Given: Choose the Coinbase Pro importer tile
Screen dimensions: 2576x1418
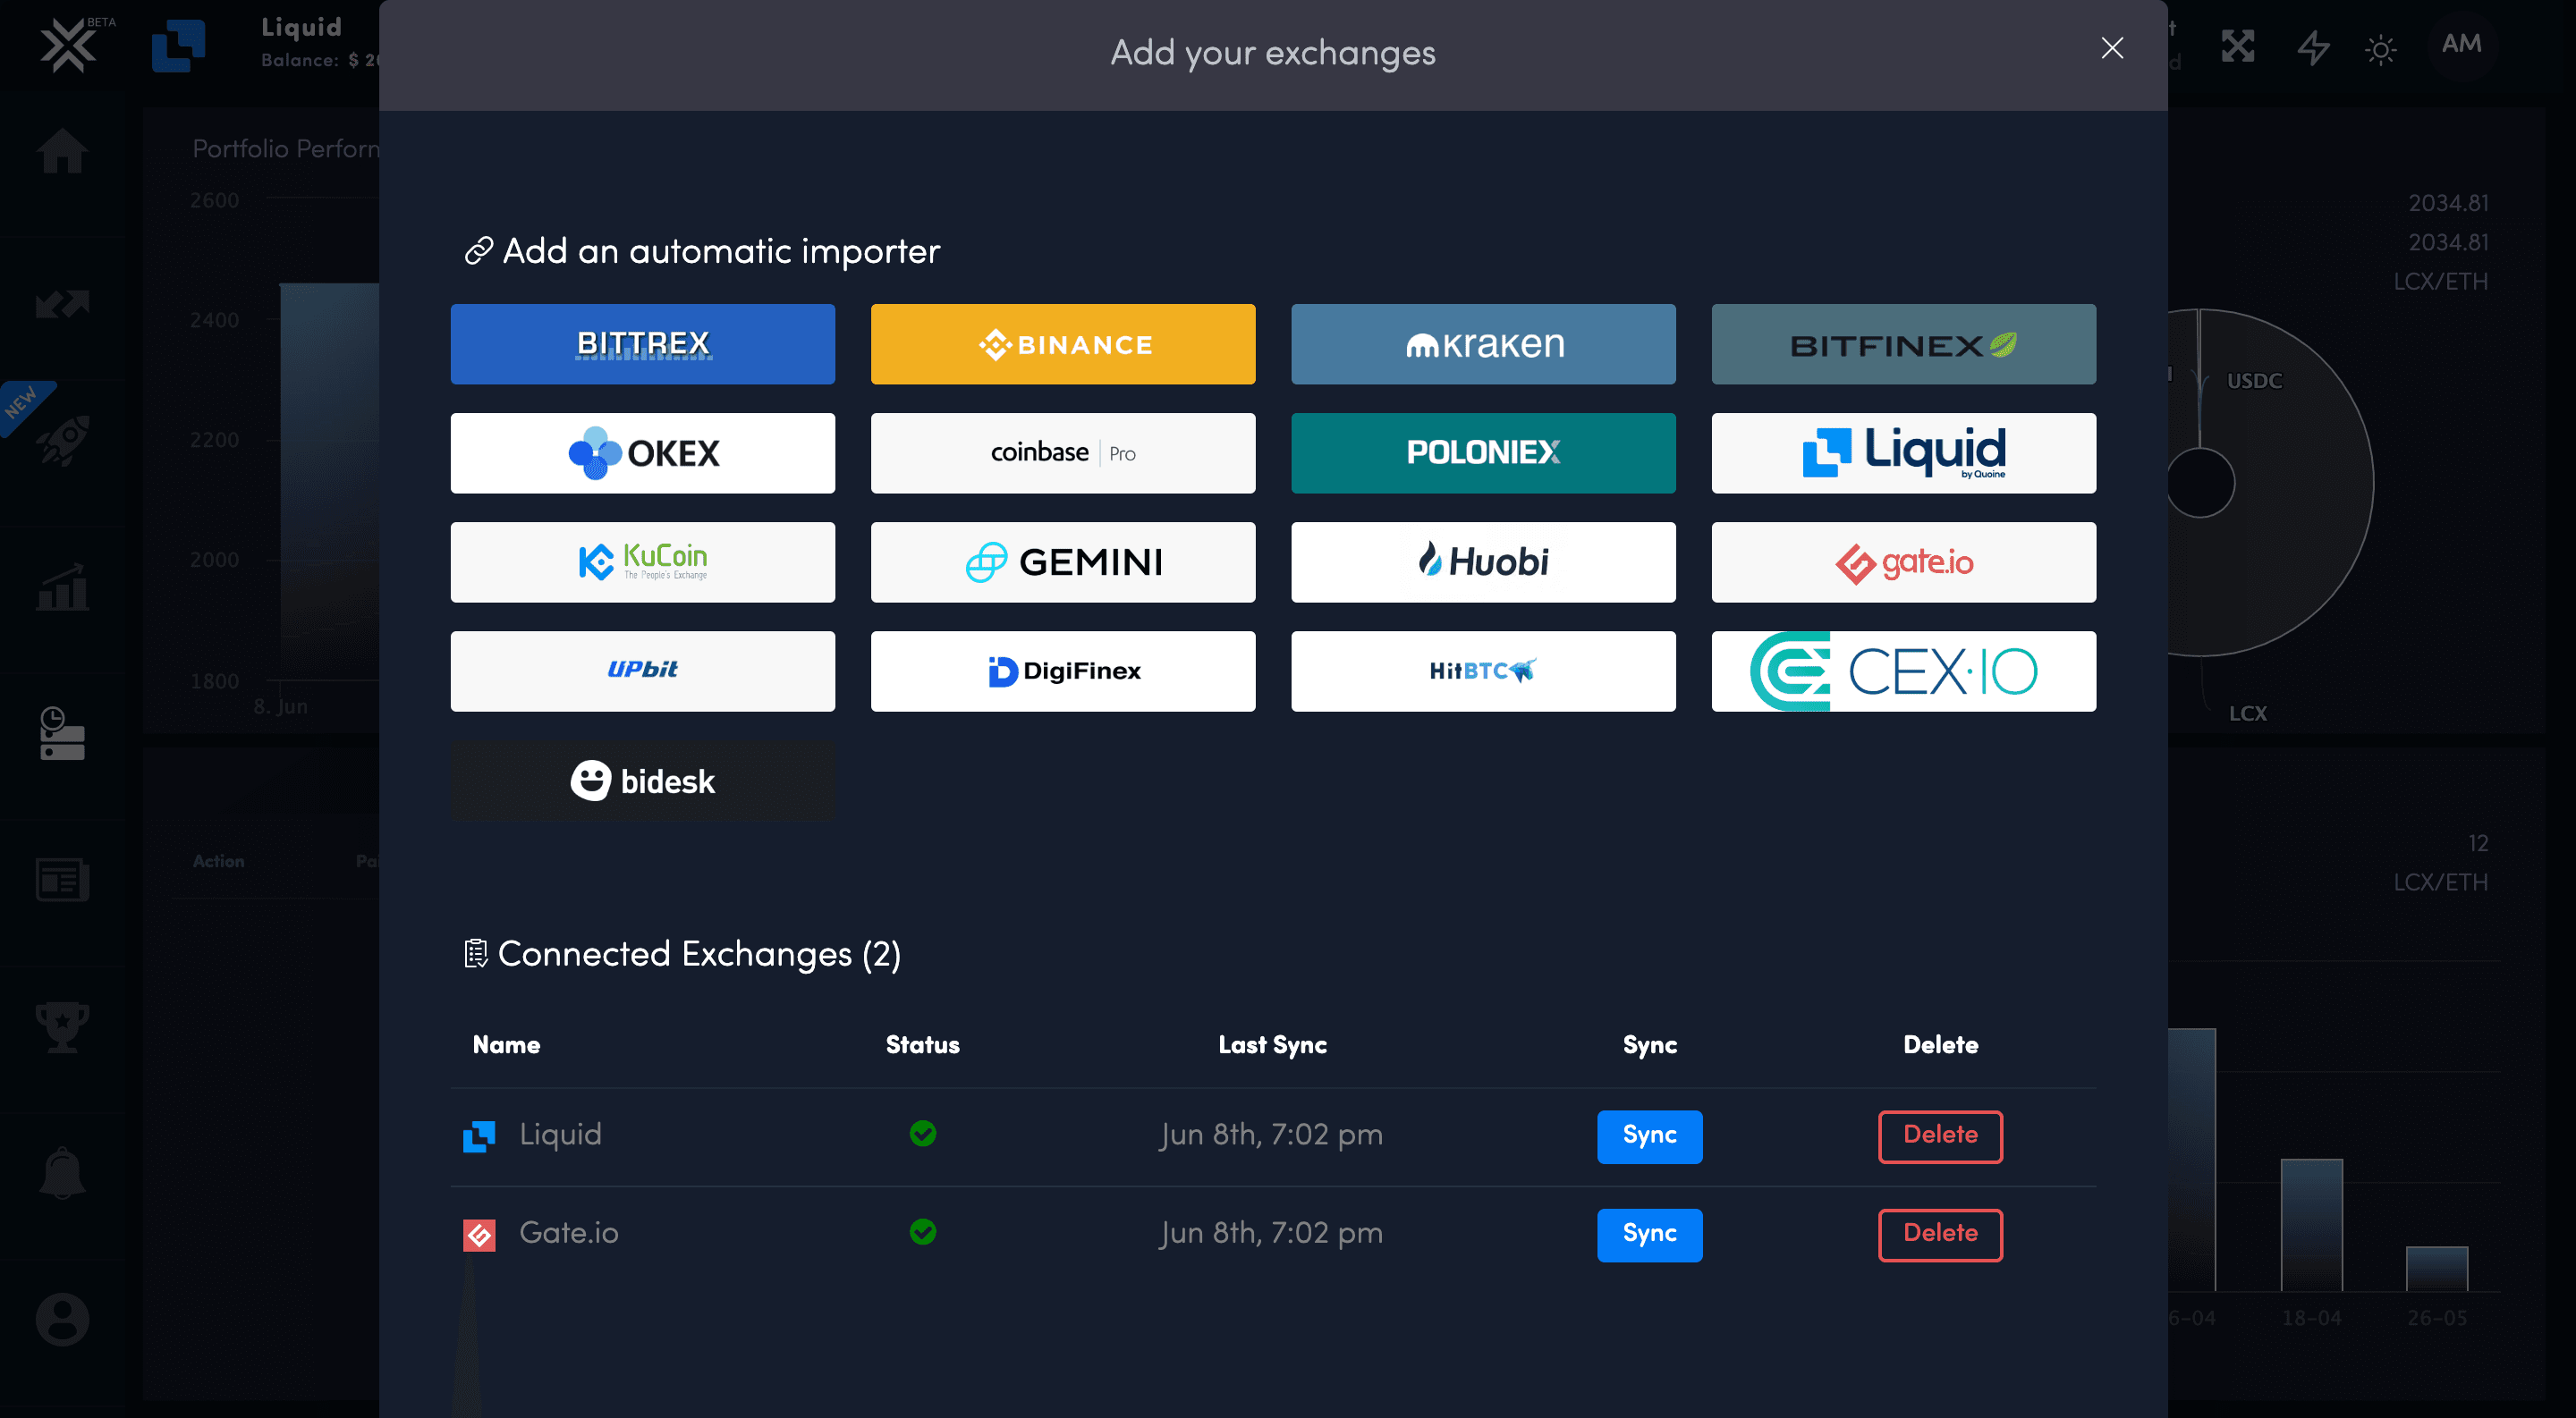Looking at the screenshot, I should [x=1062, y=452].
